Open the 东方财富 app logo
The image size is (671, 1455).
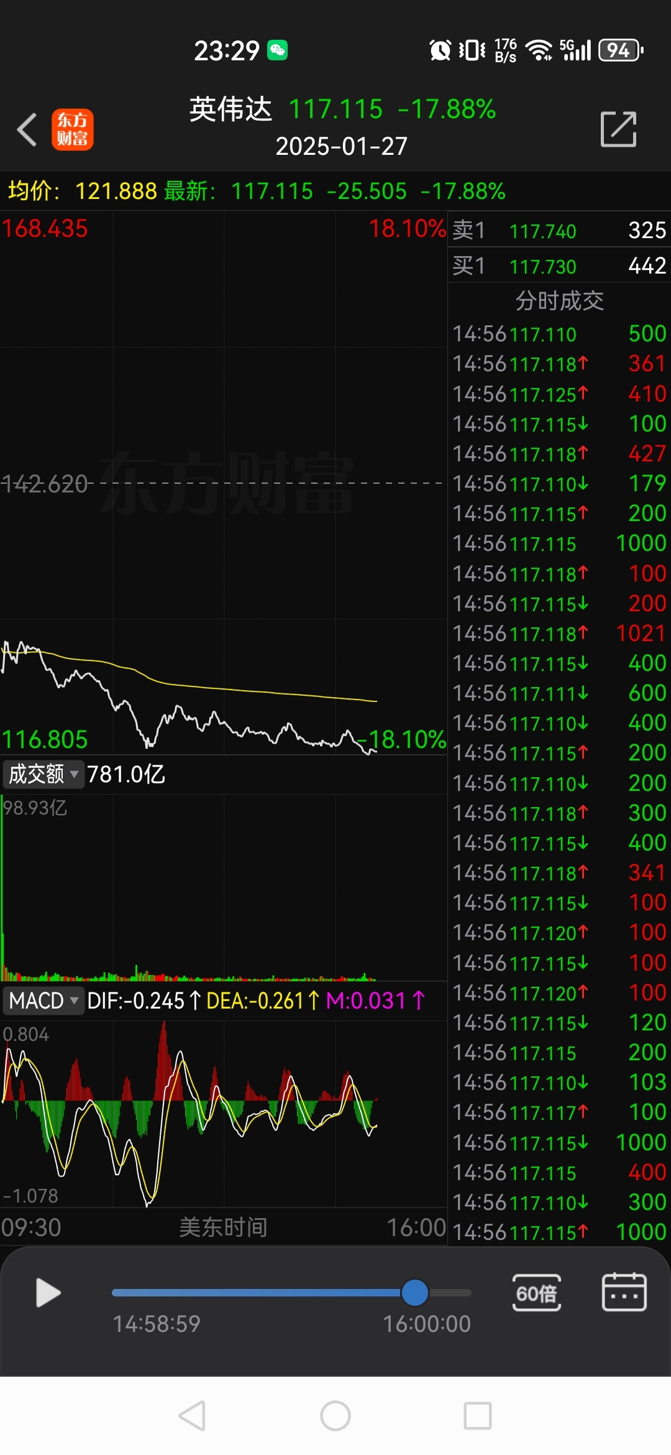[73, 130]
